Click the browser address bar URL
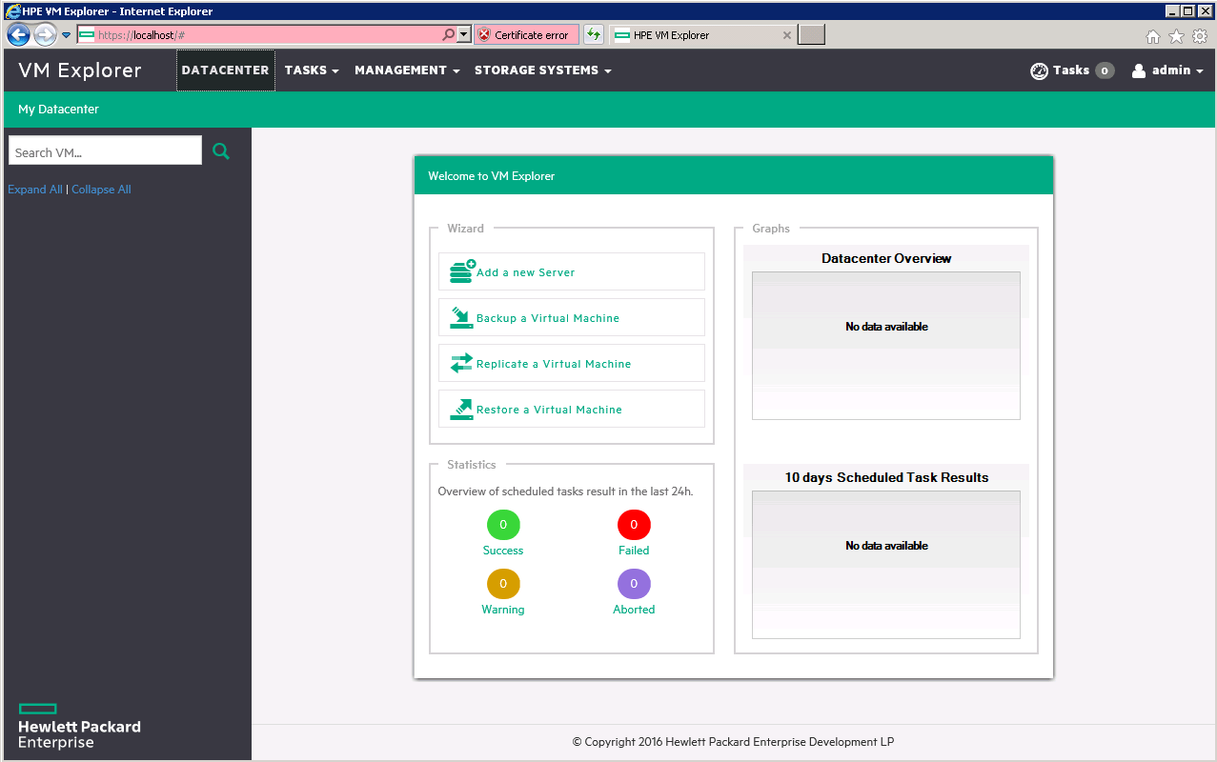The height and width of the screenshot is (762, 1217). click(x=257, y=34)
